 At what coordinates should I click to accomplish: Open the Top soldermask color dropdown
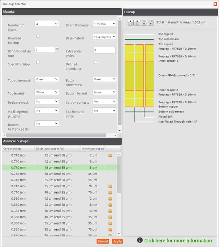coord(47,79)
